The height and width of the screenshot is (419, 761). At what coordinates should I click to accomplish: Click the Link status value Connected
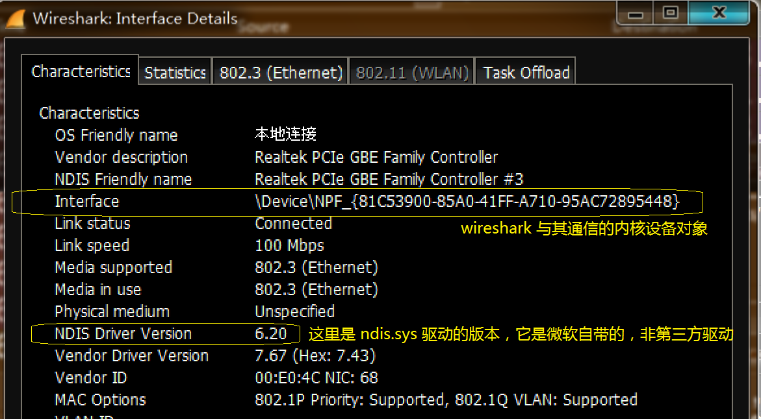tap(293, 224)
